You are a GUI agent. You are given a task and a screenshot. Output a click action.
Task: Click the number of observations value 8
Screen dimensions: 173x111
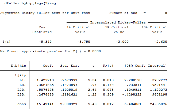tap(166, 13)
